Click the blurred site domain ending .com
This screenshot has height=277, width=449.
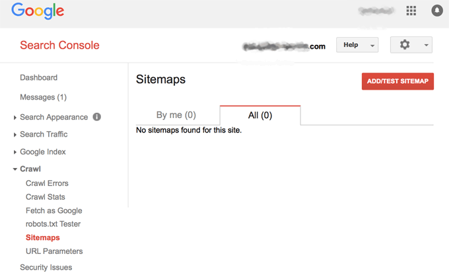pos(284,46)
